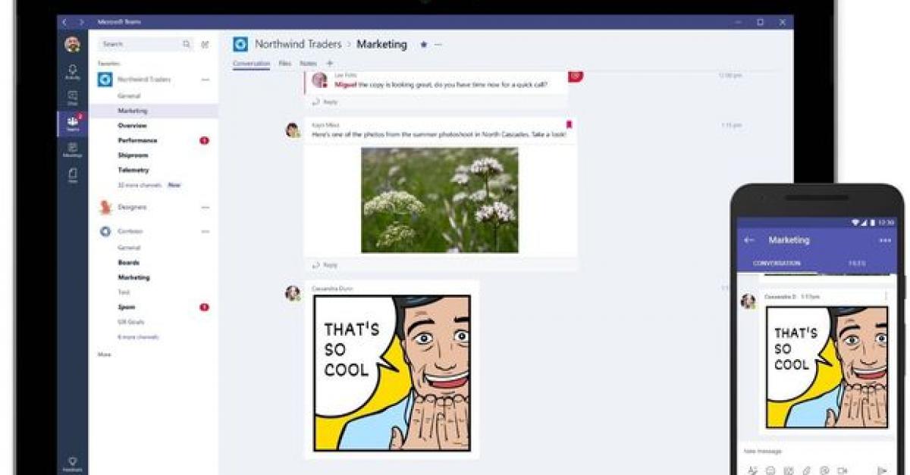Image resolution: width=910 pixels, height=475 pixels.
Task: Tap the emoji icon in phone message bar
Action: [770, 470]
